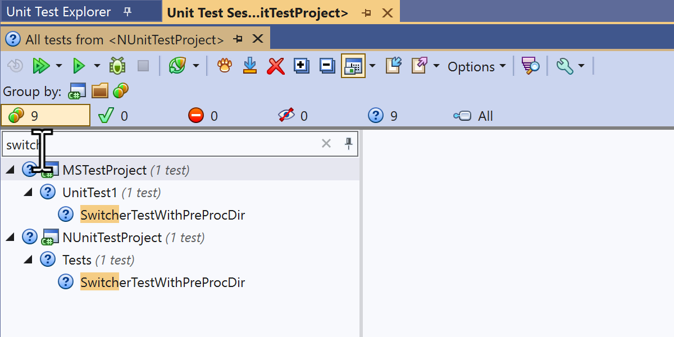Open the wrench icon dropdown arrow
Screen dimensions: 674x337
tap(581, 66)
